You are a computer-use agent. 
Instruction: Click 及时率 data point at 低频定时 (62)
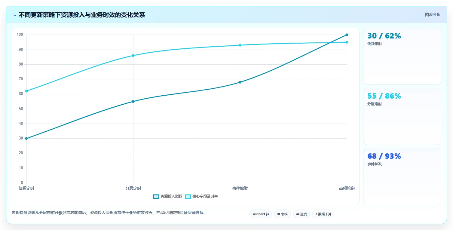(x=26, y=91)
